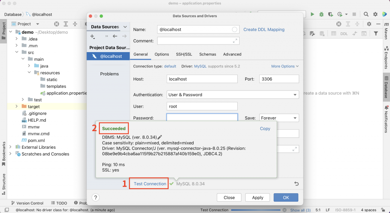Switch to the Advanced tab
Image resolution: width=390 pixels, height=213 pixels.
pyautogui.click(x=232, y=54)
